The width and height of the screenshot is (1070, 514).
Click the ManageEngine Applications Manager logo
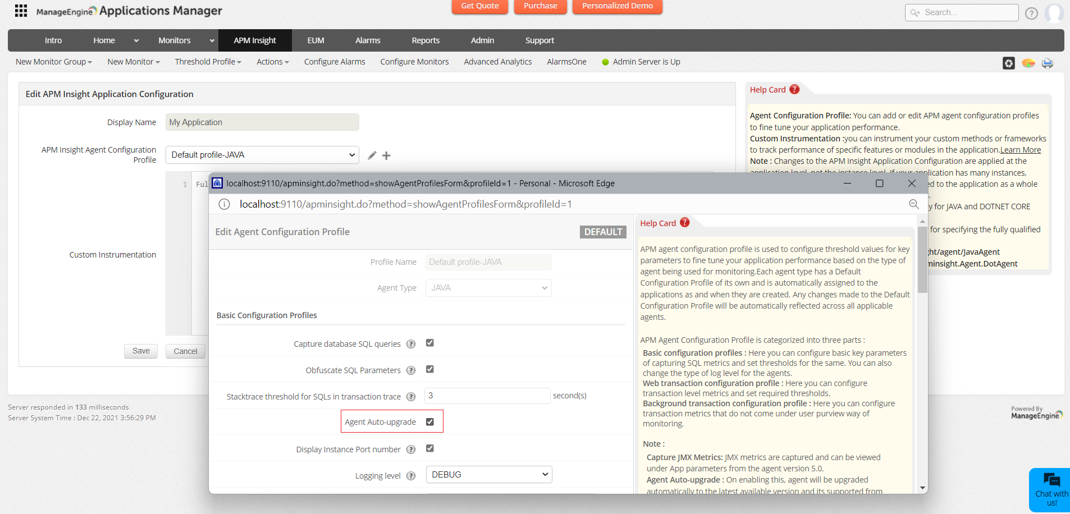click(x=129, y=11)
